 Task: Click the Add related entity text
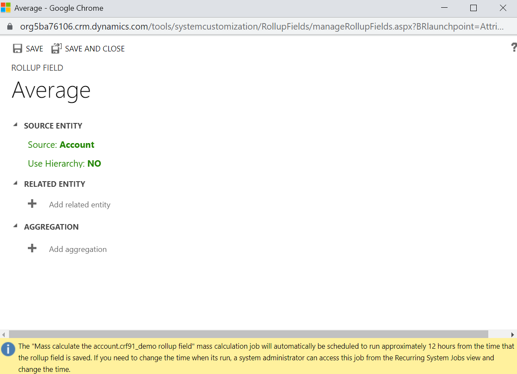pos(80,205)
